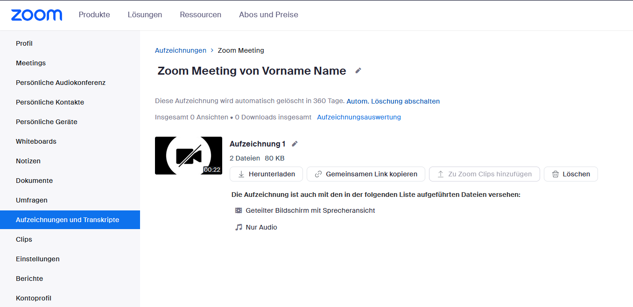Expand the Ressourcen navigation menu
The height and width of the screenshot is (307, 633).
click(200, 14)
